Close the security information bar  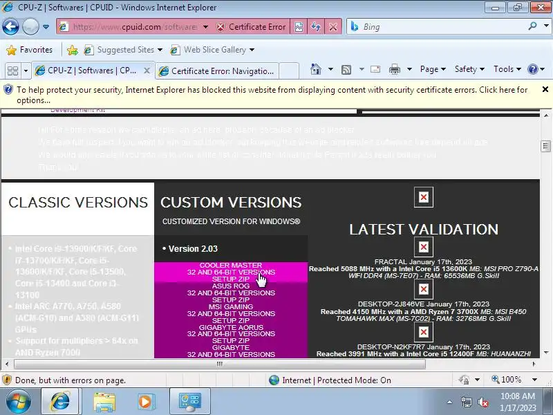click(545, 90)
